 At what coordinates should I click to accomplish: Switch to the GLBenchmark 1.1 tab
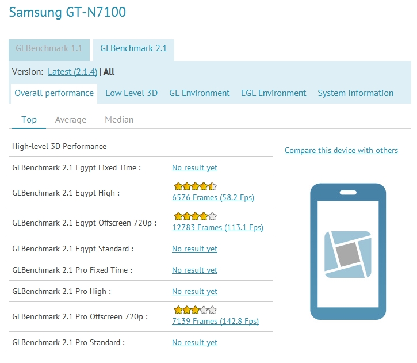(x=49, y=49)
